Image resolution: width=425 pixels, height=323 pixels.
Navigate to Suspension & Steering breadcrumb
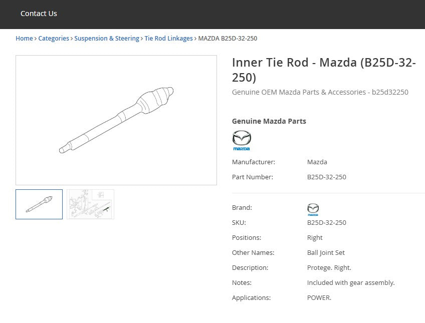click(x=107, y=39)
